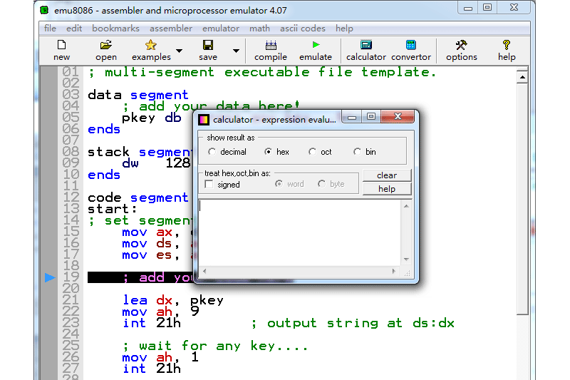The width and height of the screenshot is (570, 380).
Task: Click the template comment on line 01
Action: pyautogui.click(x=261, y=72)
